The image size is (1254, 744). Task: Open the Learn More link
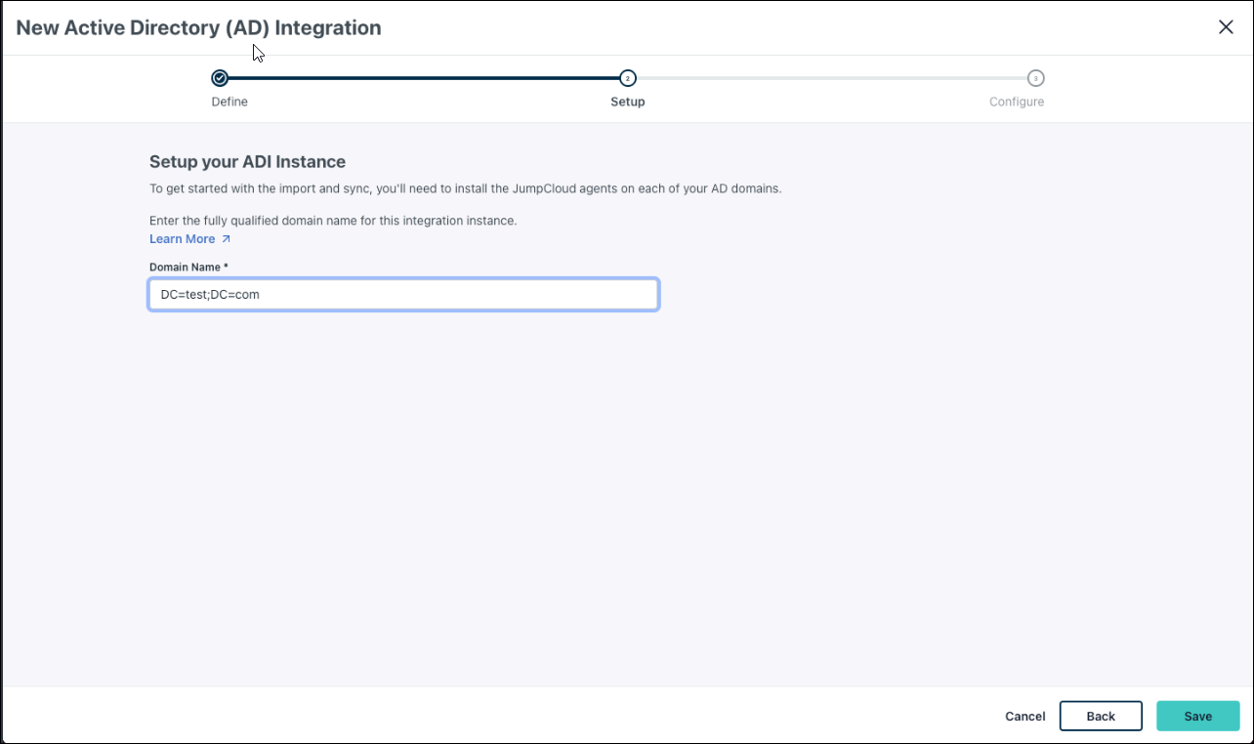point(183,239)
